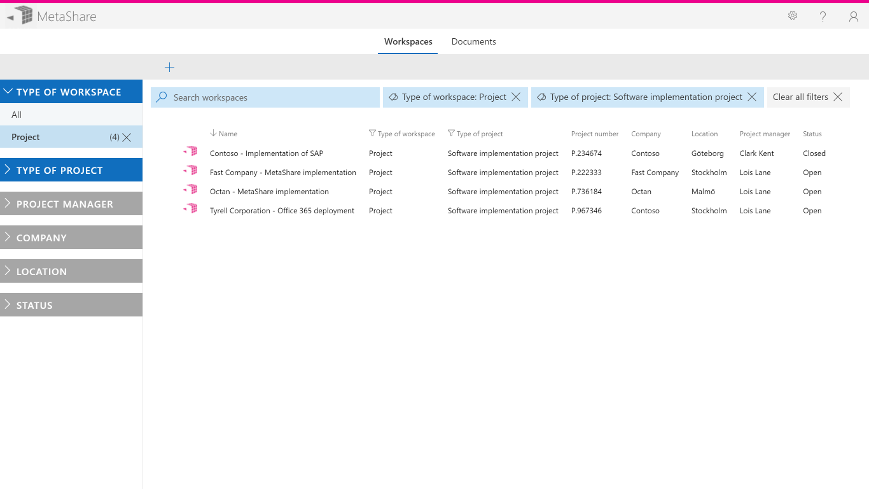The height and width of the screenshot is (489, 869).
Task: Open Fast Company - MetaShare implementation workspace
Action: (x=283, y=173)
